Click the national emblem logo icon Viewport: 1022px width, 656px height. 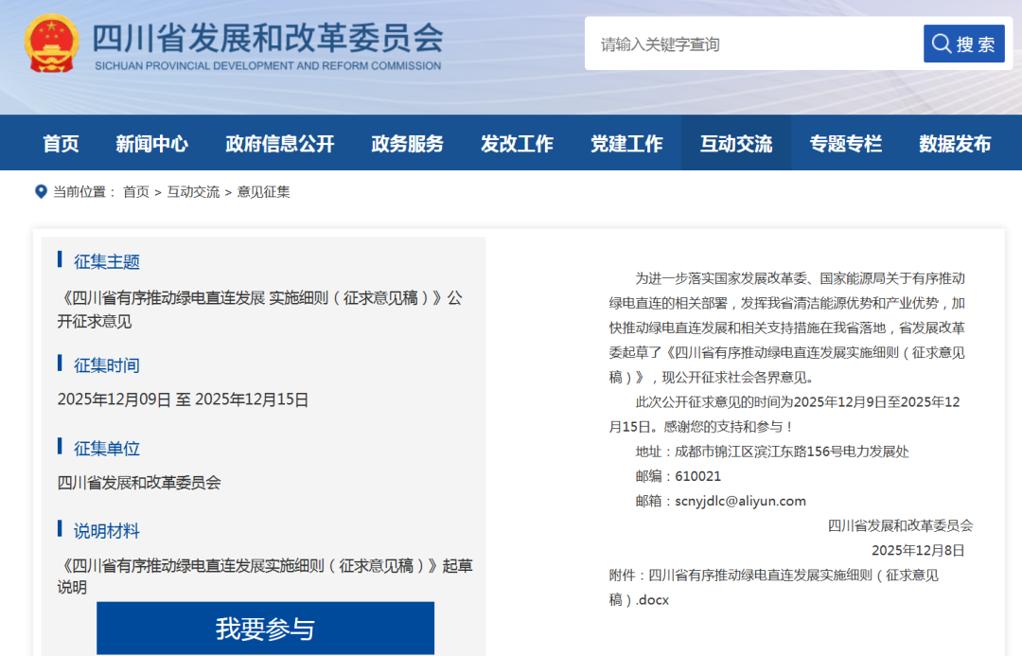tap(52, 43)
